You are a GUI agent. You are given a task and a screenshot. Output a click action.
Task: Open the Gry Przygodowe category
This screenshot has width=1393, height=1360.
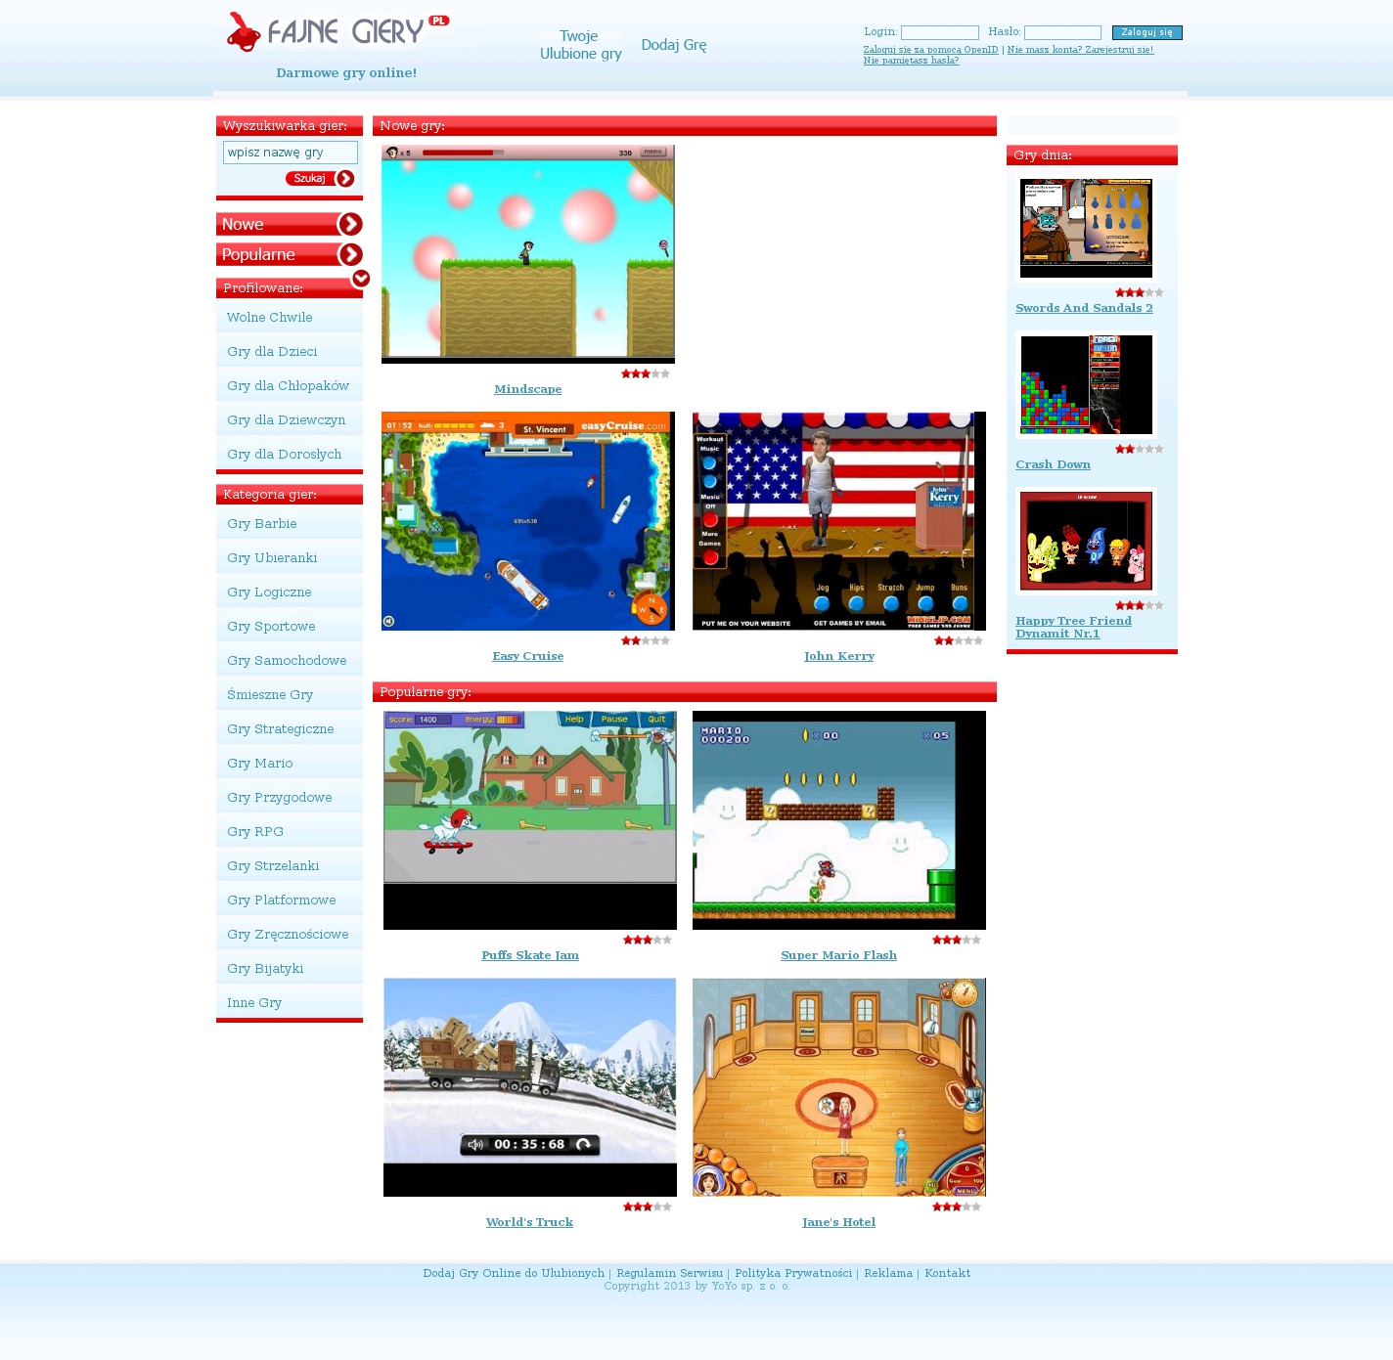[290, 798]
